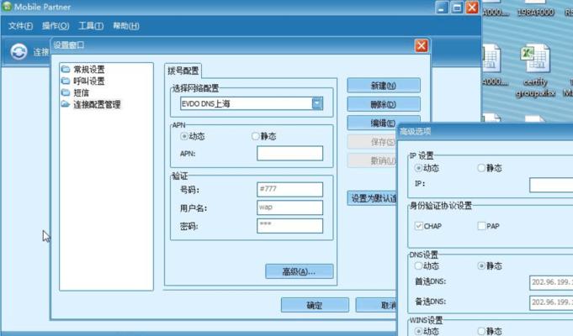Select WINS设置 动态 radio button
The width and height of the screenshot is (573, 336).
418,331
